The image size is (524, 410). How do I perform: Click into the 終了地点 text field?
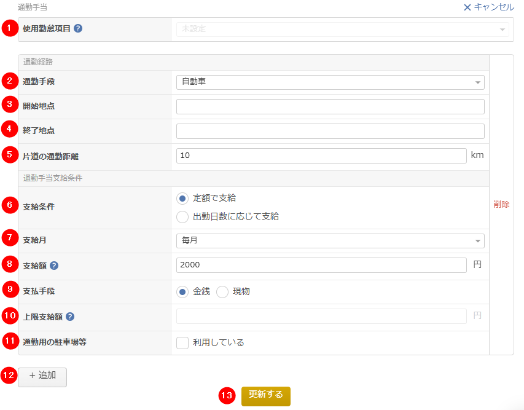click(330, 131)
